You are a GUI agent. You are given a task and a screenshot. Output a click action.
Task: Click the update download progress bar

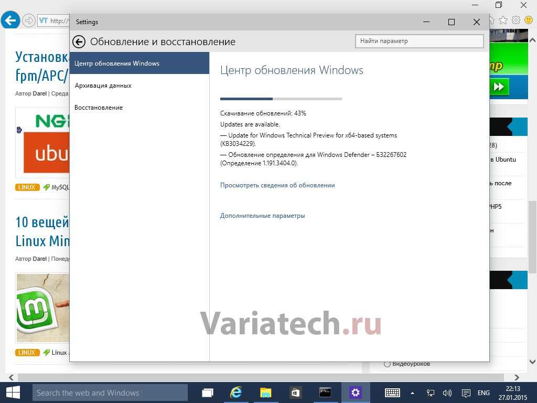281,99
